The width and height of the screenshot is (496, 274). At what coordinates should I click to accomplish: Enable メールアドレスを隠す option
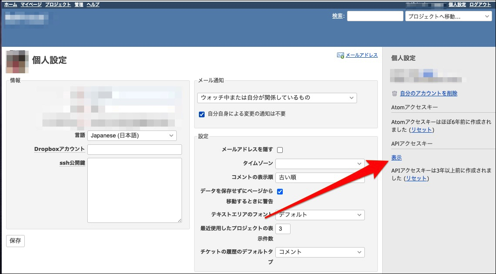[280, 149]
